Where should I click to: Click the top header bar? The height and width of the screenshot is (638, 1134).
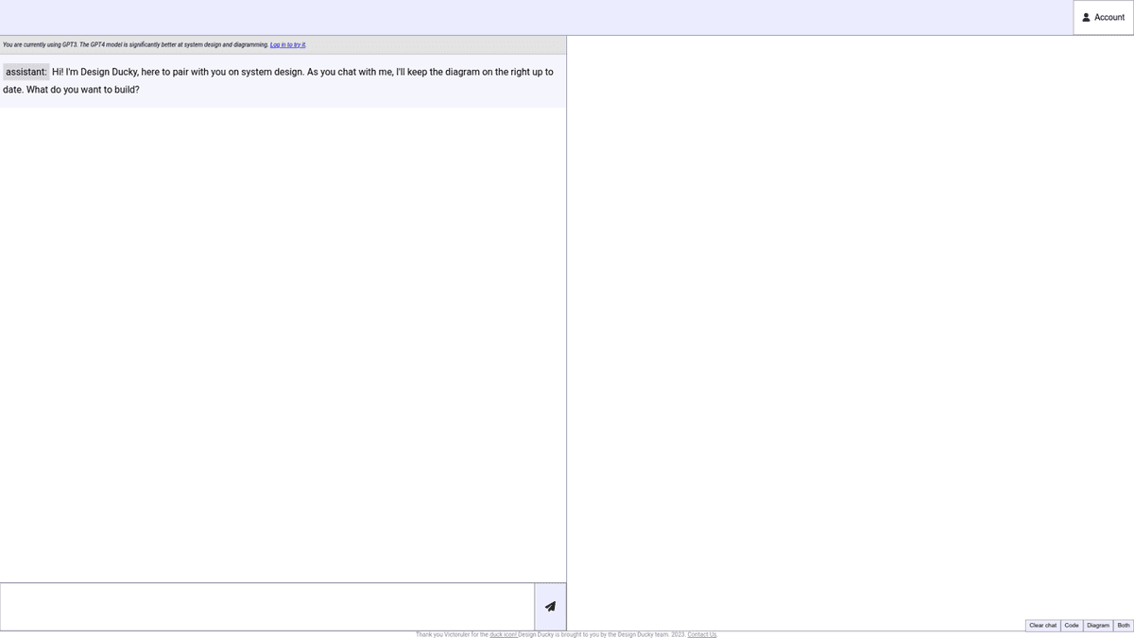click(529, 17)
